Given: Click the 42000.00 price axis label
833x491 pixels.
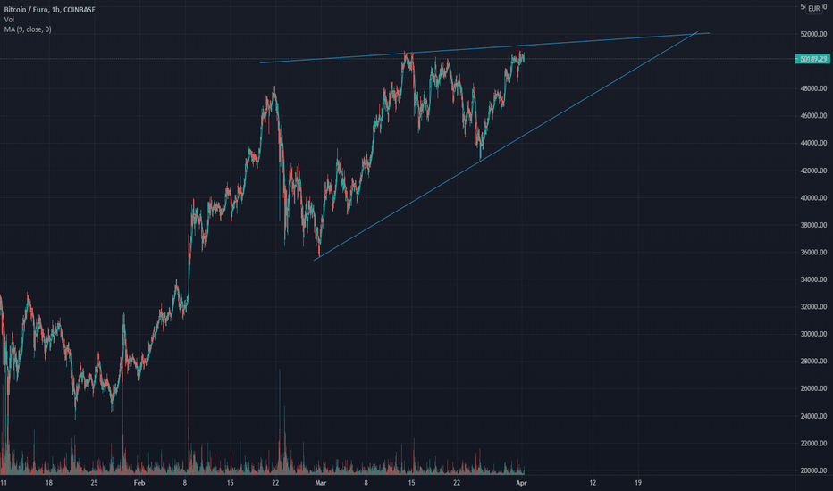Looking at the screenshot, I should pyautogui.click(x=813, y=171).
